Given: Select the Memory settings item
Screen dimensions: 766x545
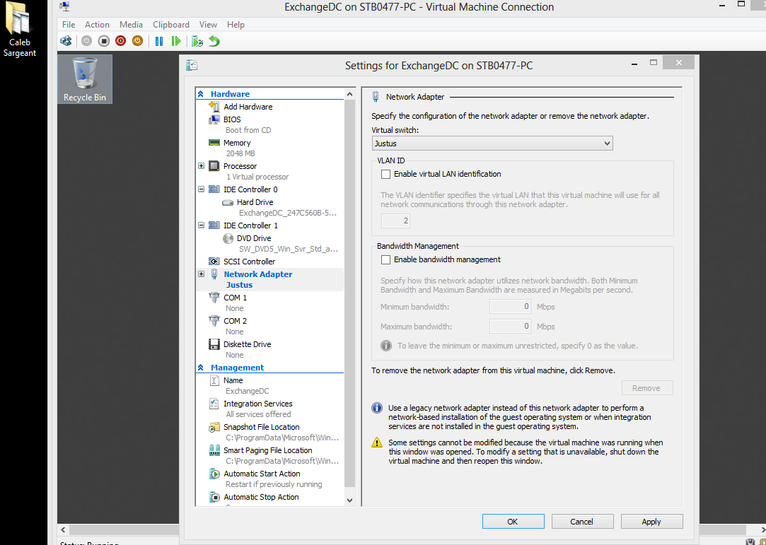Looking at the screenshot, I should click(237, 143).
